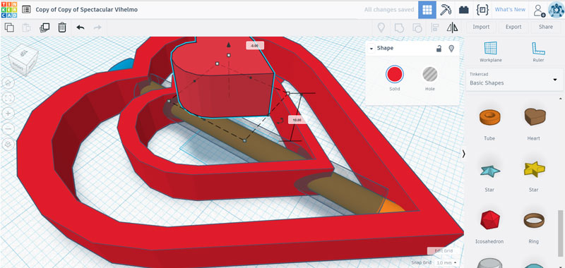Rename design title Copy of Copy of Spectacular Vihelmo
The image size is (565, 268).
click(x=86, y=10)
